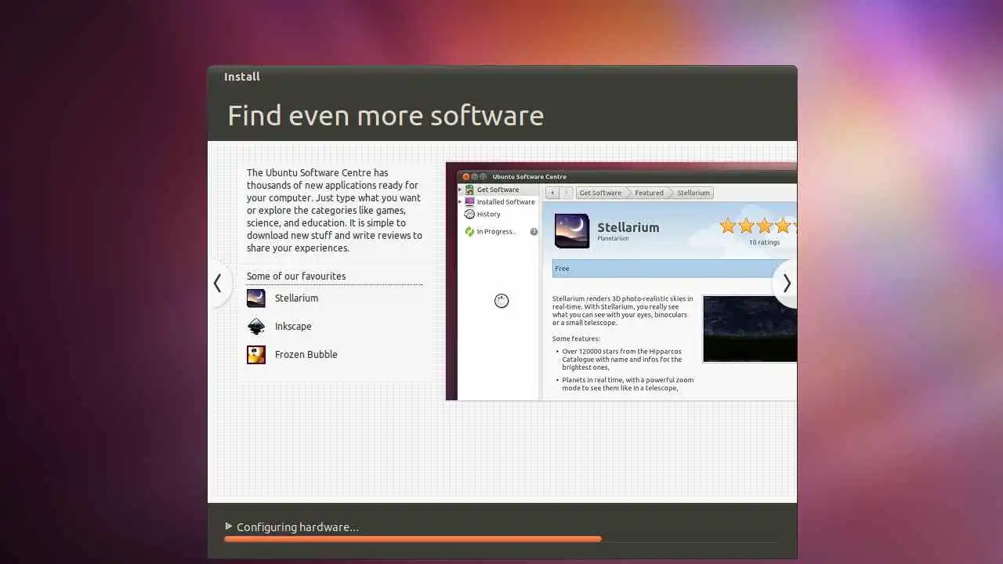Expand the Configuring hardware details triangle
1003x564 pixels.
[228, 526]
